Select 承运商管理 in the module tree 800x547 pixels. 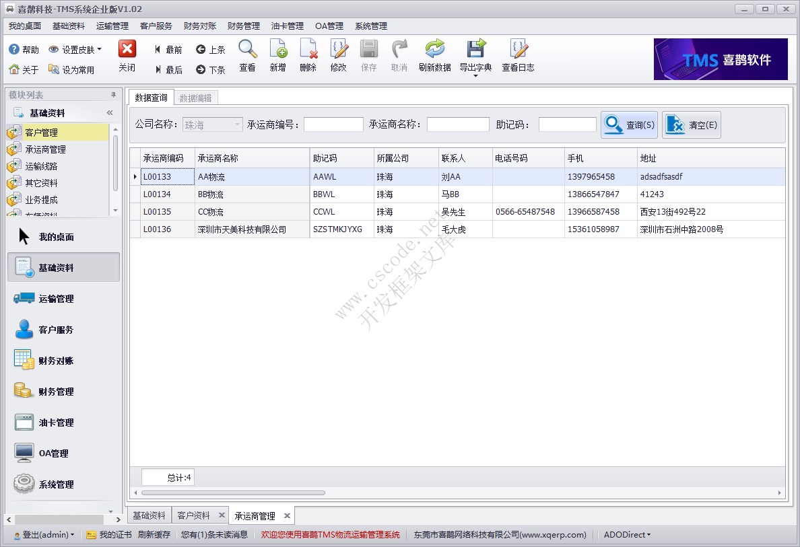tap(58, 149)
